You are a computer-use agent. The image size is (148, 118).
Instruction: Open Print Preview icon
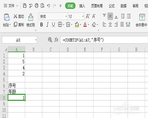click(x=43, y=6)
